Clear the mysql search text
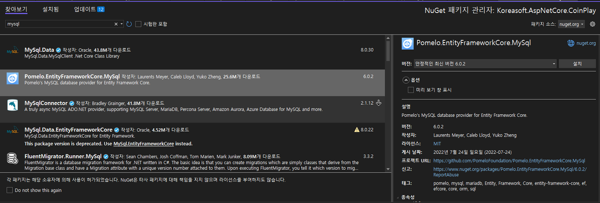The width and height of the screenshot is (600, 203). [116, 24]
